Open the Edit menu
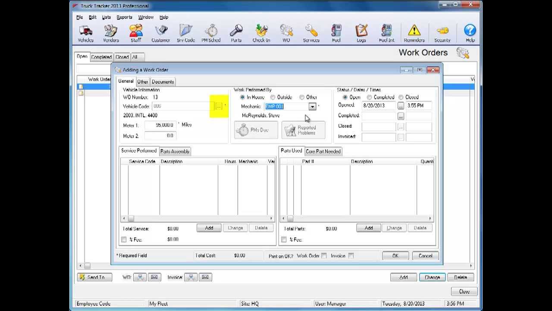Image resolution: width=552 pixels, height=311 pixels. tap(92, 17)
